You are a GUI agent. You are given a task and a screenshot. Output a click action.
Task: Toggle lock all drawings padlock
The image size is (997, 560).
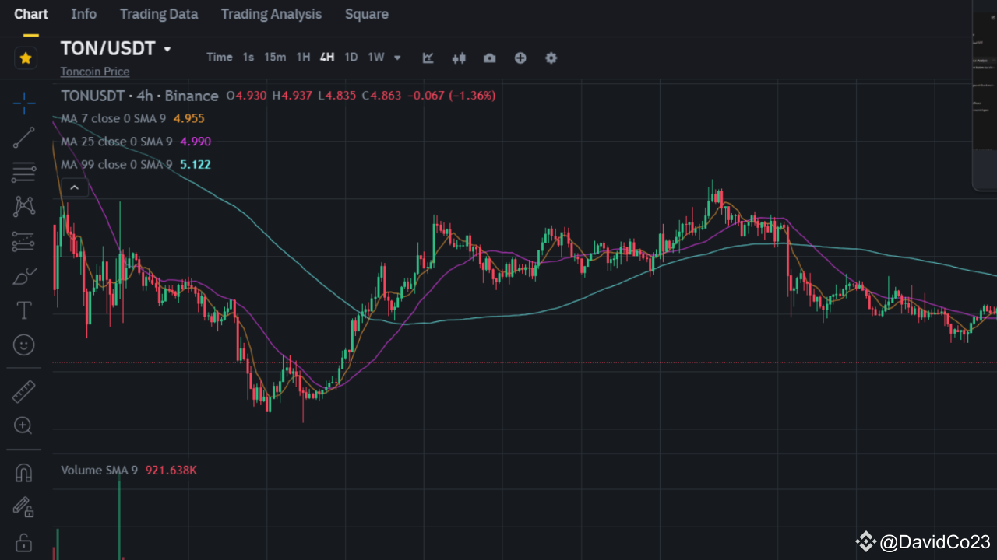click(x=23, y=541)
